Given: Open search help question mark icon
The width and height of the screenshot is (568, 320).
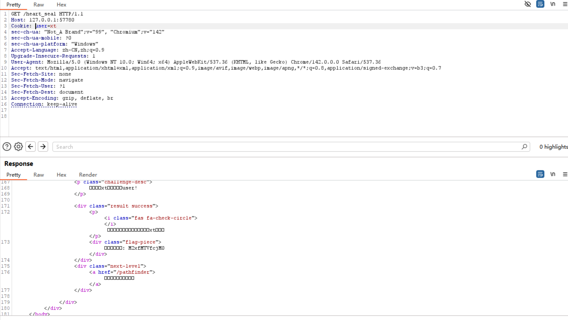Looking at the screenshot, I should (7, 147).
